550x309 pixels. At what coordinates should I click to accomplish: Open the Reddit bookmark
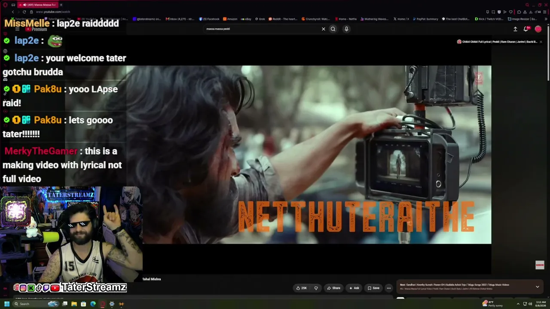click(283, 19)
